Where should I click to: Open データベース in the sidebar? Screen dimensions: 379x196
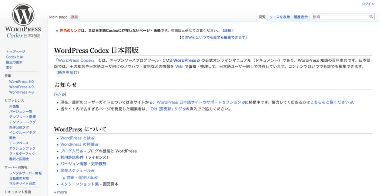19,143
